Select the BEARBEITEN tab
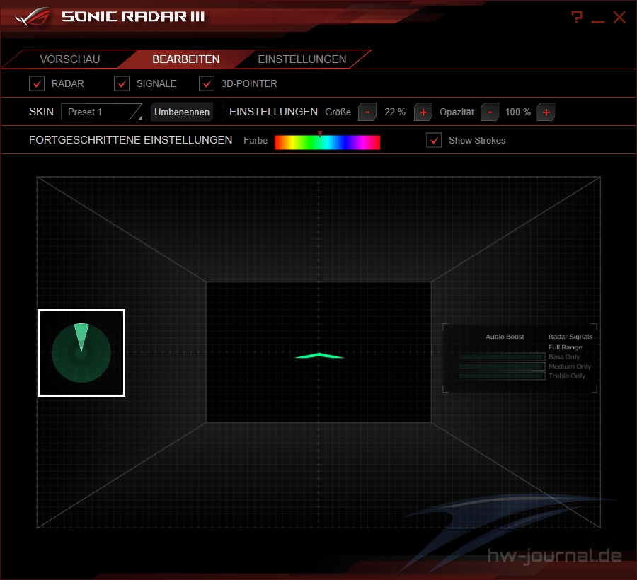This screenshot has height=580, width=637. (185, 59)
